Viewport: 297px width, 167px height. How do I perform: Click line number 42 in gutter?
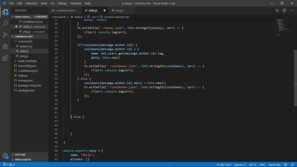point(56,117)
